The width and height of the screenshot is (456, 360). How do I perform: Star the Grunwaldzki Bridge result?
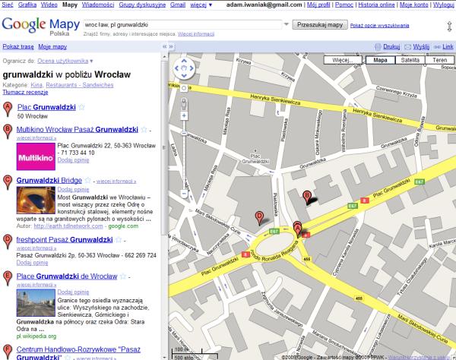[x=88, y=180]
